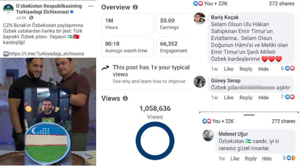View reactions on Bariş Koçak's comment
304x168 pixels.
tap(288, 68)
